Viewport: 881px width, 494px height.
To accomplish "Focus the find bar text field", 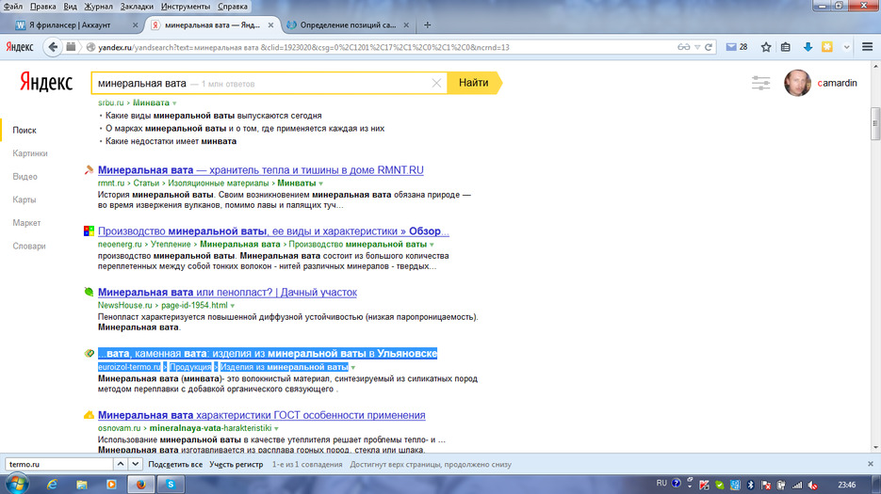I will point(59,464).
